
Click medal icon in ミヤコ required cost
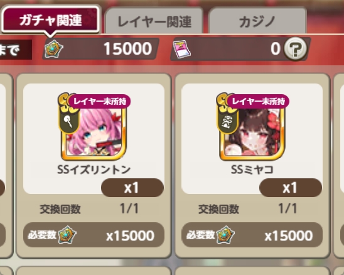[225, 235]
